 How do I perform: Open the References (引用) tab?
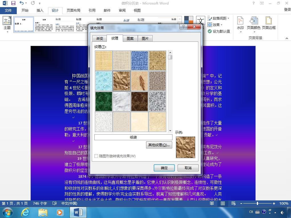coord(92,11)
